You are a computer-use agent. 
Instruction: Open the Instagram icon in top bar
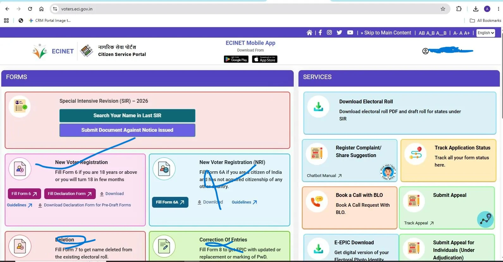click(x=329, y=33)
